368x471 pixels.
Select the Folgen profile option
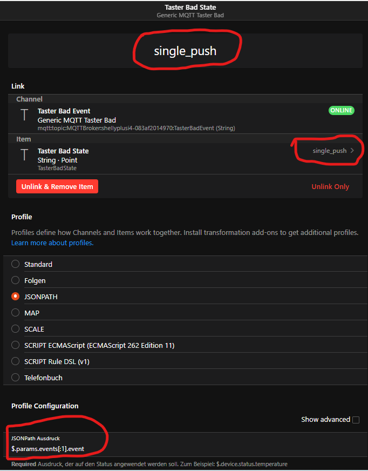pos(15,280)
